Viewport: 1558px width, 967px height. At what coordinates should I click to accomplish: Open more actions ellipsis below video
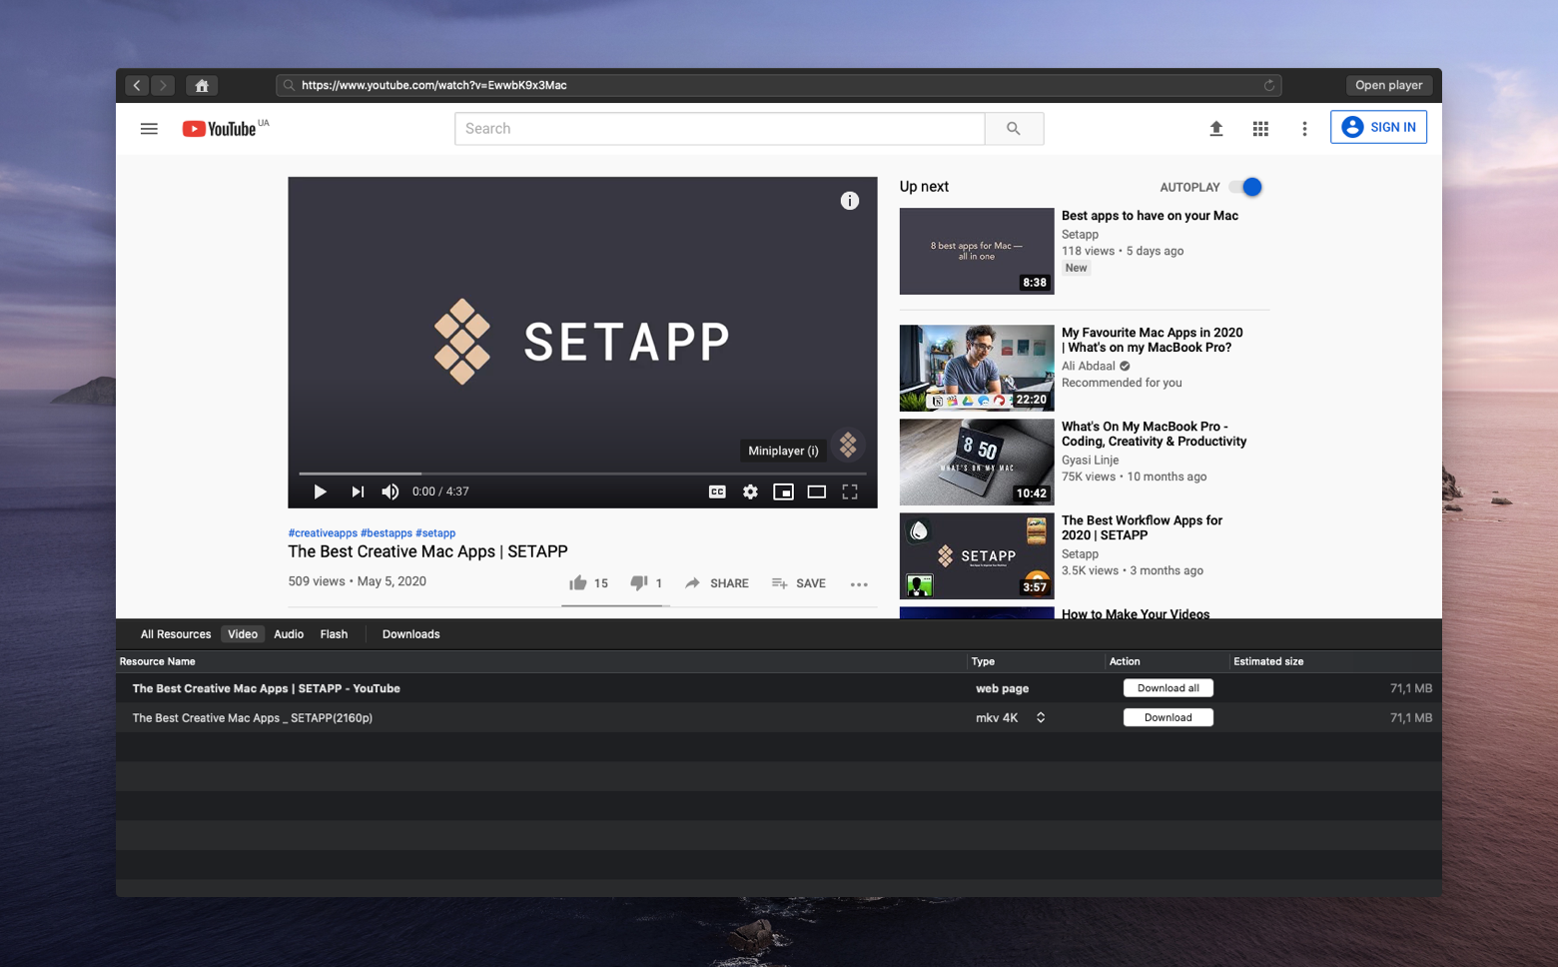(859, 584)
